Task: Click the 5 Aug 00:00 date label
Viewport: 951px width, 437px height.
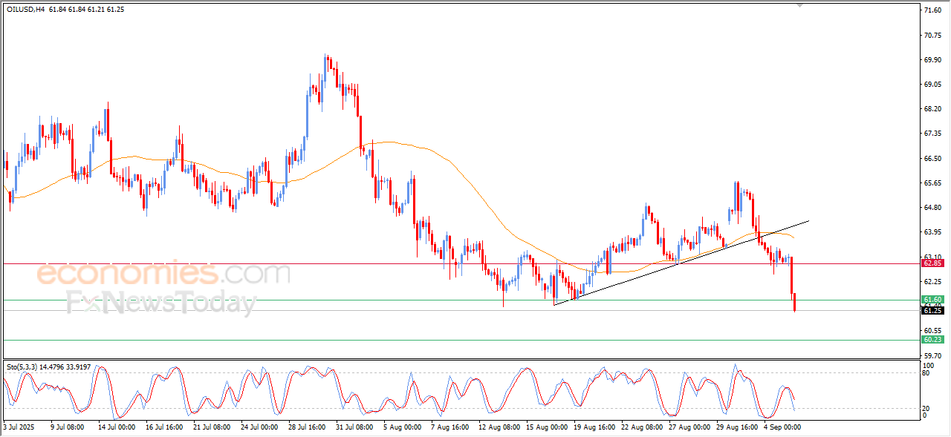Action: pyautogui.click(x=403, y=427)
